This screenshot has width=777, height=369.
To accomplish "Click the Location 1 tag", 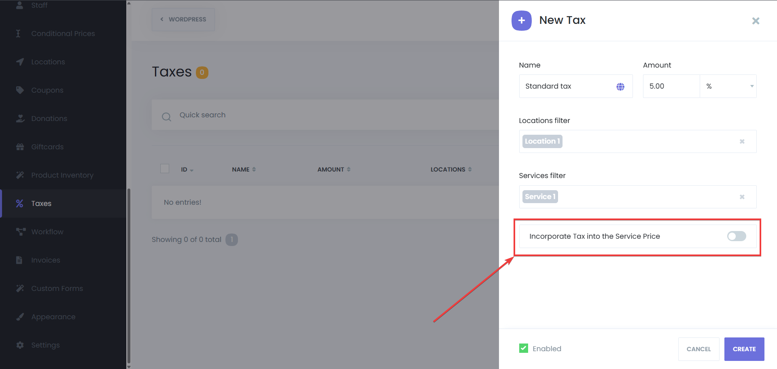I will point(542,141).
